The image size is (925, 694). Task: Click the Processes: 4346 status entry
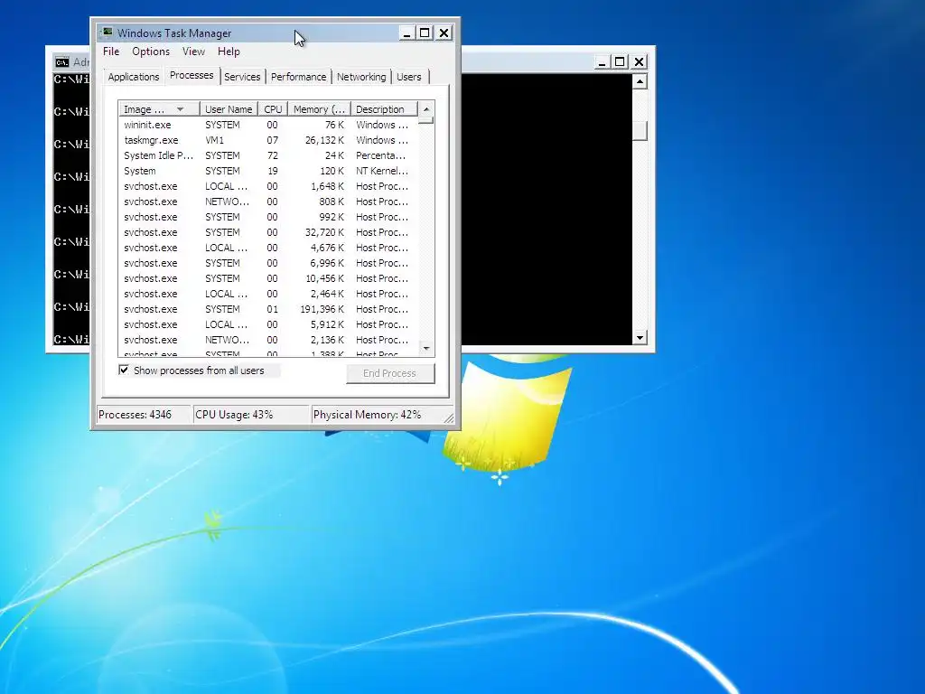(144, 414)
